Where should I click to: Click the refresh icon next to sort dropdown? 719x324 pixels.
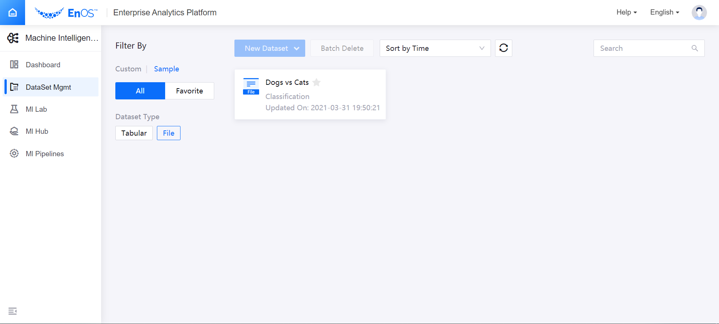coord(503,48)
